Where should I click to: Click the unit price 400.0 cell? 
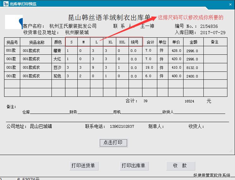[x=177, y=76]
